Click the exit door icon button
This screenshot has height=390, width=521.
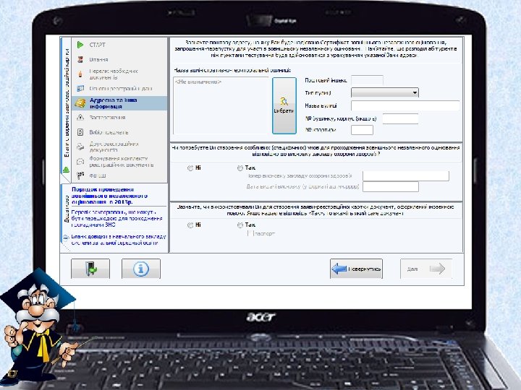[x=90, y=269]
